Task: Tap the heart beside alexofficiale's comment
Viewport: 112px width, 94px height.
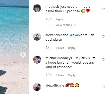Action: (104, 87)
